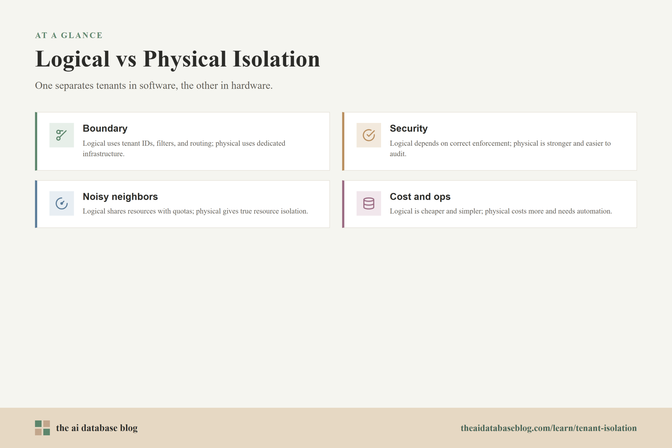Viewport: 672px width, 448px height.
Task: Select the 'Boundary' card heading
Action: 105,129
